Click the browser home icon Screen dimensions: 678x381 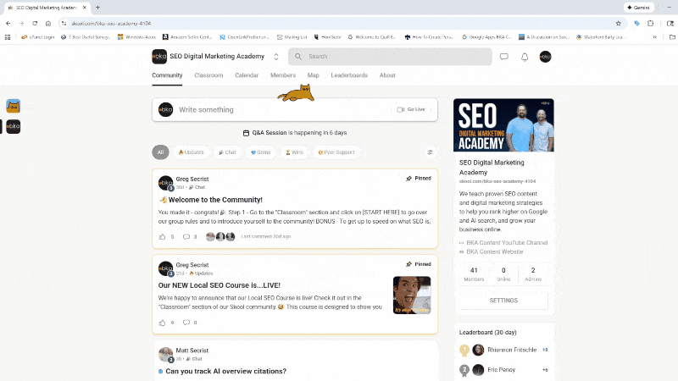pyautogui.click(x=48, y=24)
